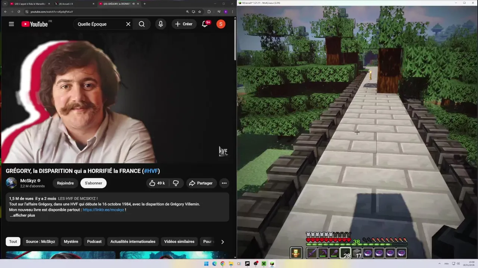The image size is (478, 268).
Task: Click the Rejoindre button
Action: (x=65, y=183)
